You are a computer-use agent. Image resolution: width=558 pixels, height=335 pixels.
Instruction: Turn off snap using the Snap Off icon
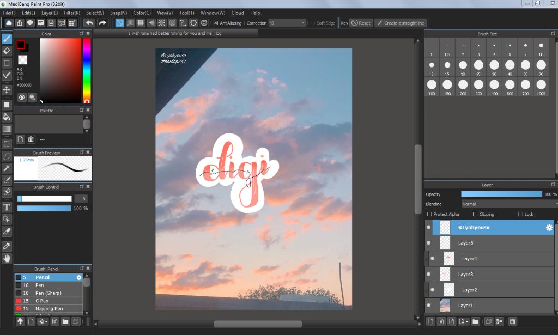120,23
